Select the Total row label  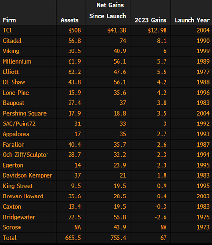tap(10, 238)
